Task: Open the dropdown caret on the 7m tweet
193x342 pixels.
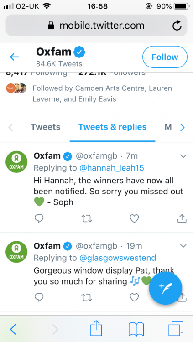Action: point(183,156)
